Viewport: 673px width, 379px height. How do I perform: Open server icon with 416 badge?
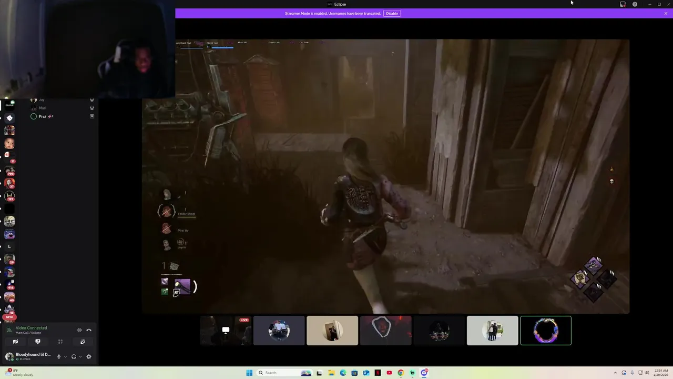pos(9,284)
